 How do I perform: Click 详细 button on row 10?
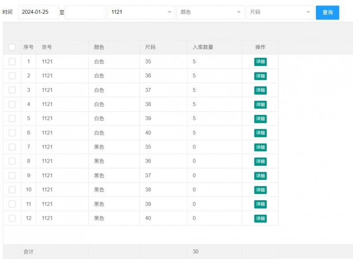[x=260, y=190]
